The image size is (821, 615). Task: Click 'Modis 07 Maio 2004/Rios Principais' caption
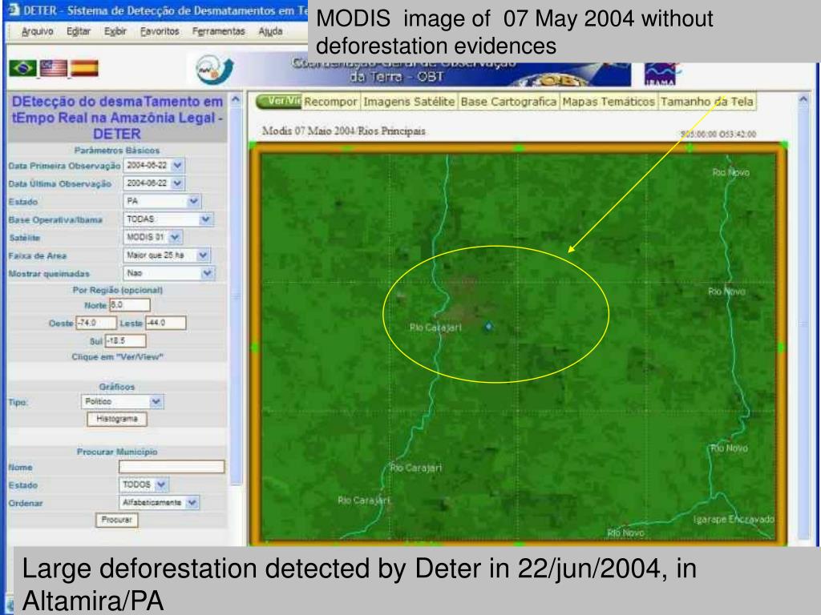click(x=343, y=131)
